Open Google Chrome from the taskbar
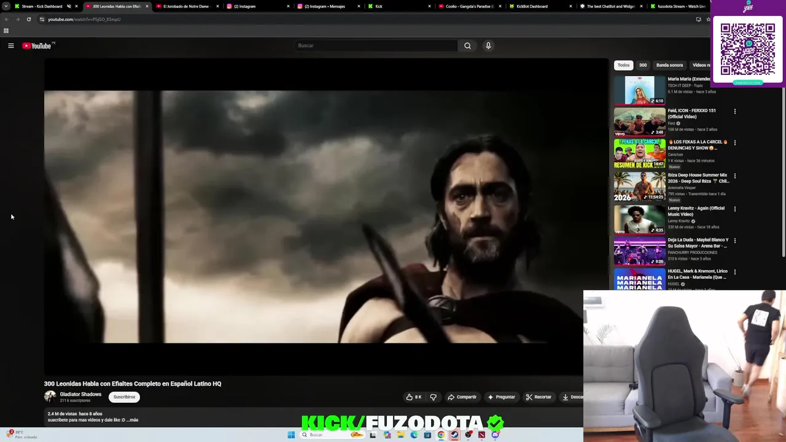Image resolution: width=786 pixels, height=442 pixels. tap(441, 435)
